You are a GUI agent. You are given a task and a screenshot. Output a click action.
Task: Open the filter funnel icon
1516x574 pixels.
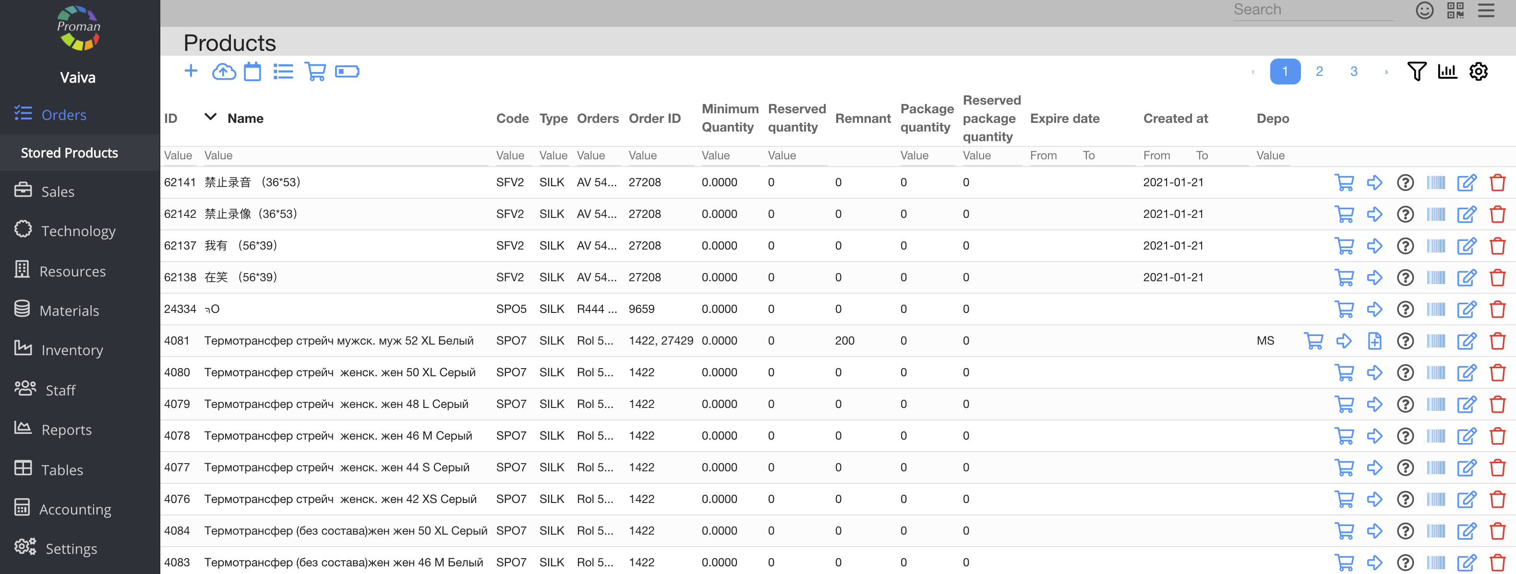[x=1417, y=71]
